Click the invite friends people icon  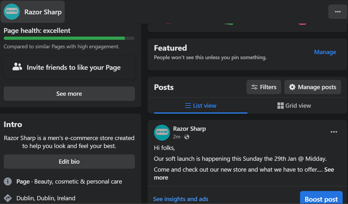click(17, 67)
